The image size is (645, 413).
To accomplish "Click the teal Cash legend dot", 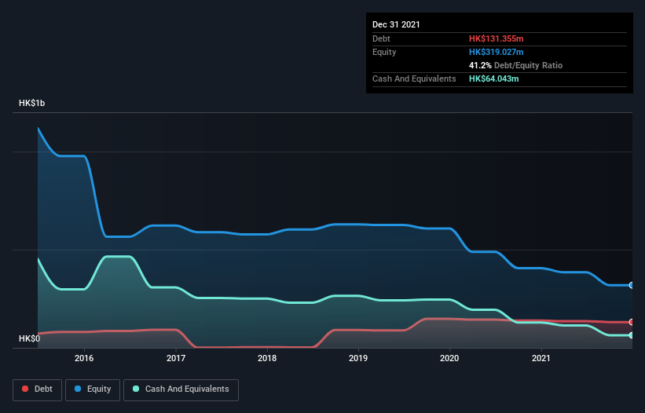I will point(136,389).
